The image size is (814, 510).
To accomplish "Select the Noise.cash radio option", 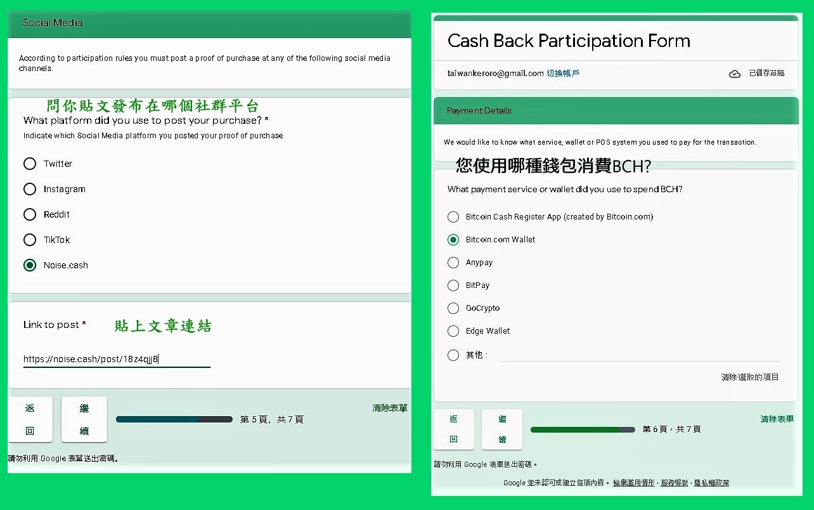I will point(30,265).
